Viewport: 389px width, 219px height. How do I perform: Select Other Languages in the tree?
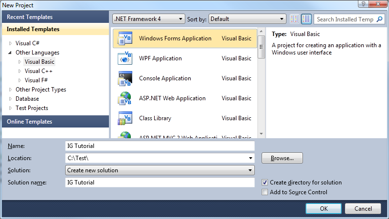pyautogui.click(x=37, y=53)
